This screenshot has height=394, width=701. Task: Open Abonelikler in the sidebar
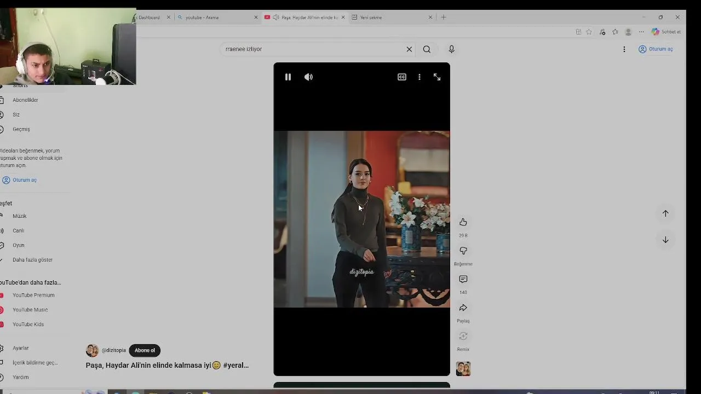pos(25,100)
